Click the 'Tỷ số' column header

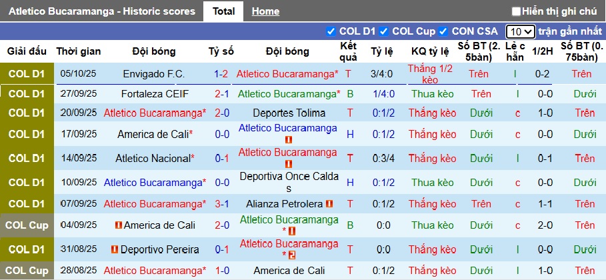tap(221, 51)
